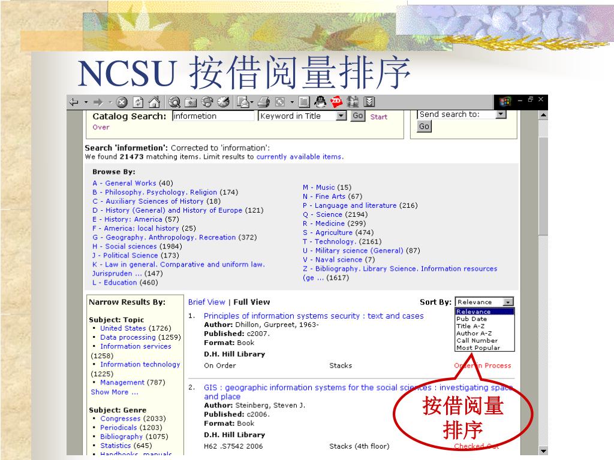Browse L - Education category
Image resolution: width=614 pixels, height=460 pixels.
tap(115, 283)
